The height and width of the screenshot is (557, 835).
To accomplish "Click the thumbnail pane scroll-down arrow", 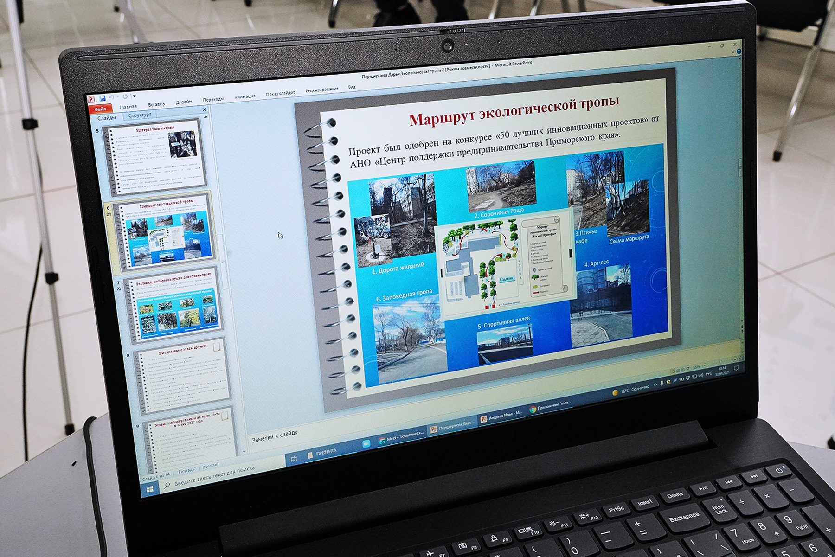I will click(x=244, y=451).
